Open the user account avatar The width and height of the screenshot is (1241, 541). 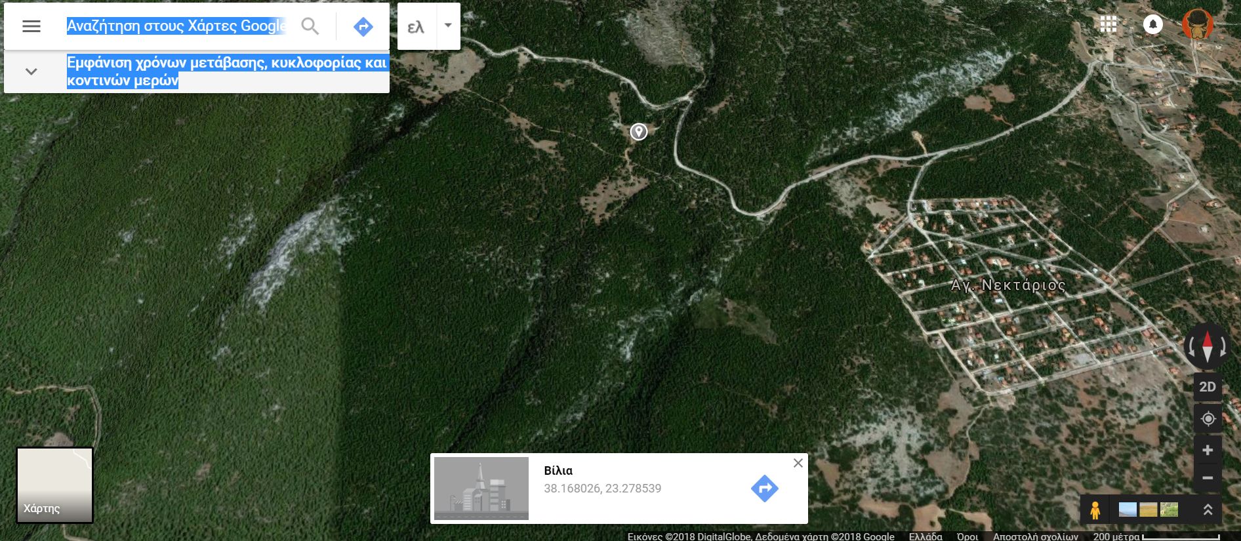point(1198,24)
